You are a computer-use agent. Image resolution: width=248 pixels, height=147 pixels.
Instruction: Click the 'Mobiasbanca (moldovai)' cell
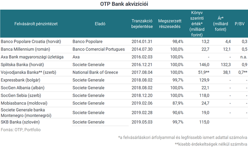[24, 103]
